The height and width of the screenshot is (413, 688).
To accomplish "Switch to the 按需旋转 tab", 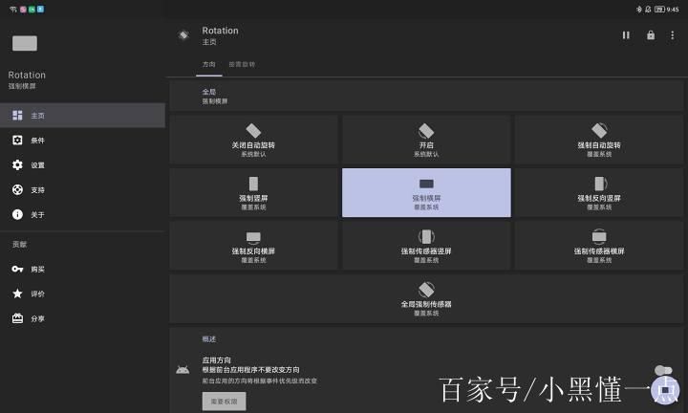I will point(242,64).
